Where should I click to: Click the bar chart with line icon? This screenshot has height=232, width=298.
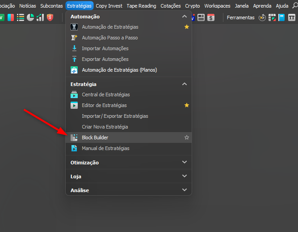pyautogui.click(x=40, y=17)
